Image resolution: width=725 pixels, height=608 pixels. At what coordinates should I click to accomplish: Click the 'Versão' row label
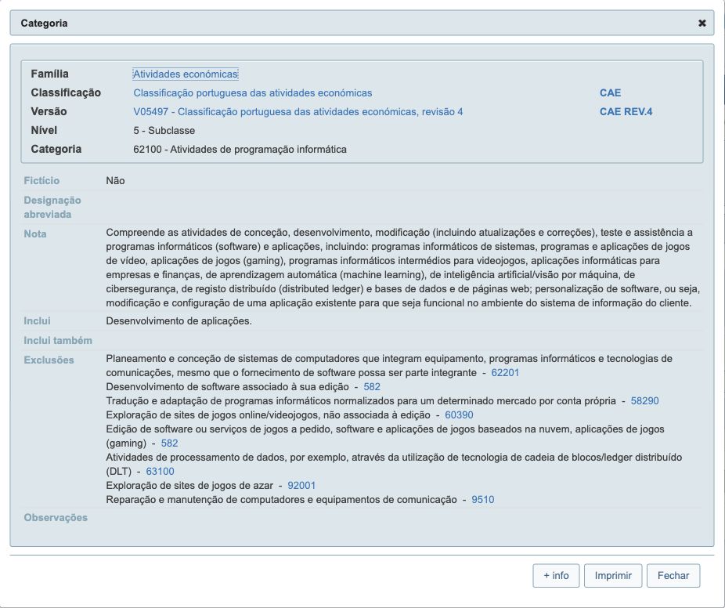click(x=49, y=111)
